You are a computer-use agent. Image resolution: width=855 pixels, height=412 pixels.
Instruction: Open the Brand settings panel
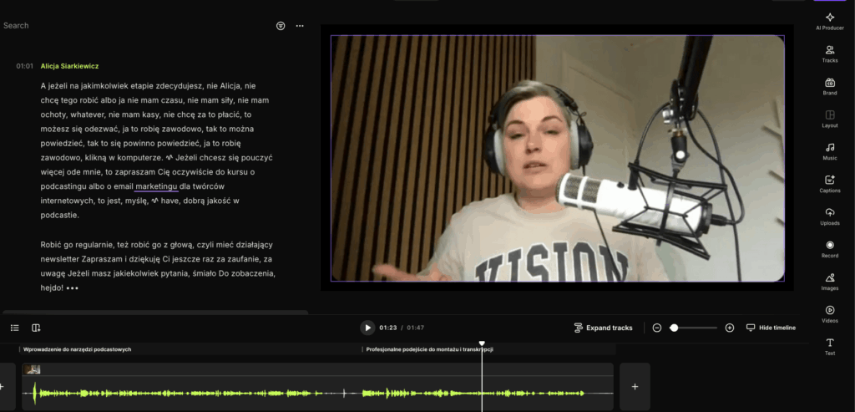(829, 86)
